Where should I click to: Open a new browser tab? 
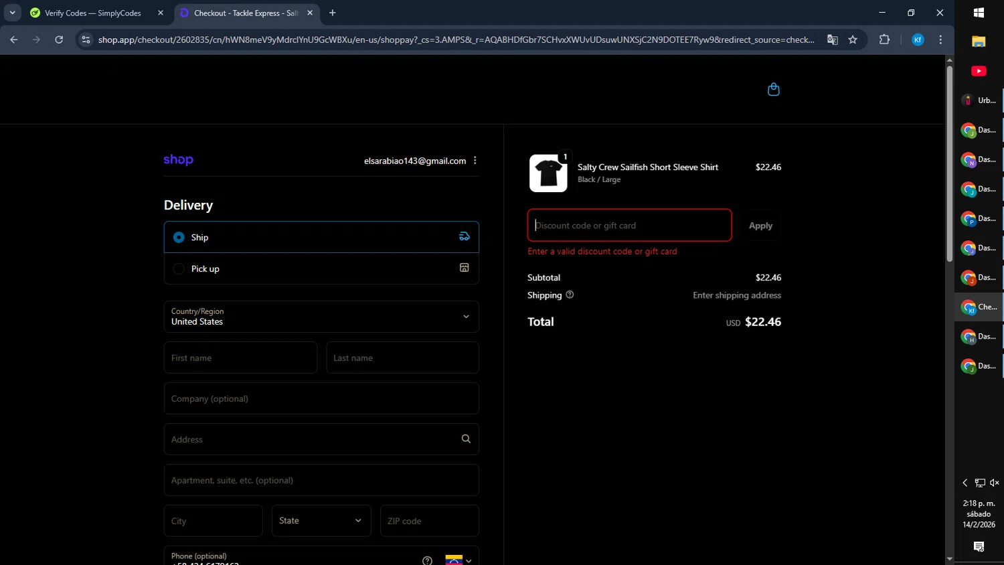coord(333,13)
